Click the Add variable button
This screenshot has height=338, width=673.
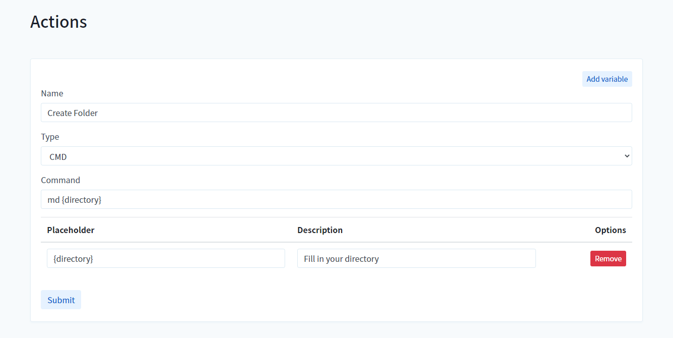pos(607,79)
